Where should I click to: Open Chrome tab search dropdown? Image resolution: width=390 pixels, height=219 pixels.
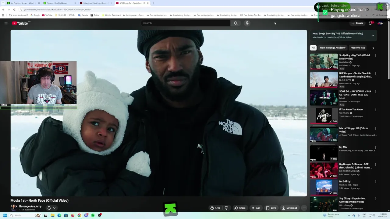3,3
